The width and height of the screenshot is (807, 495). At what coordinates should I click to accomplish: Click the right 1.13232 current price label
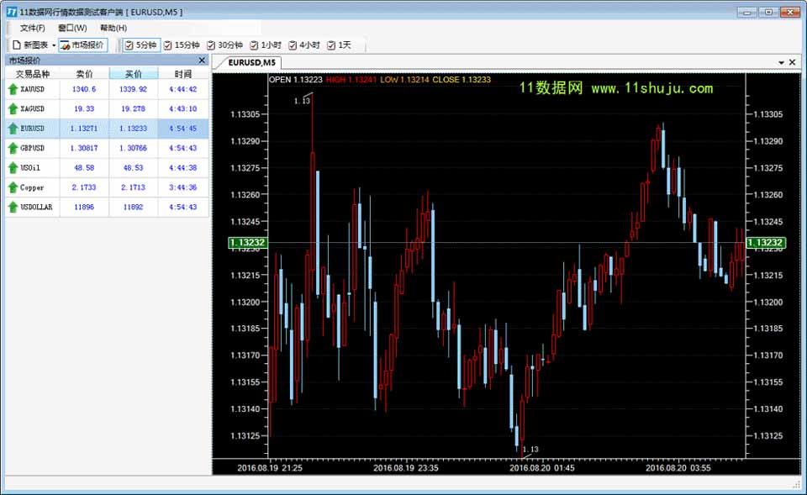click(765, 242)
